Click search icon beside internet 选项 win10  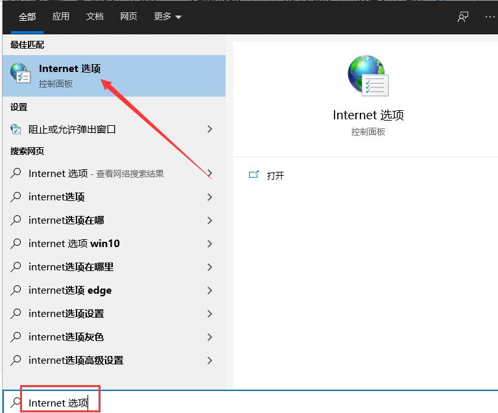(16, 244)
